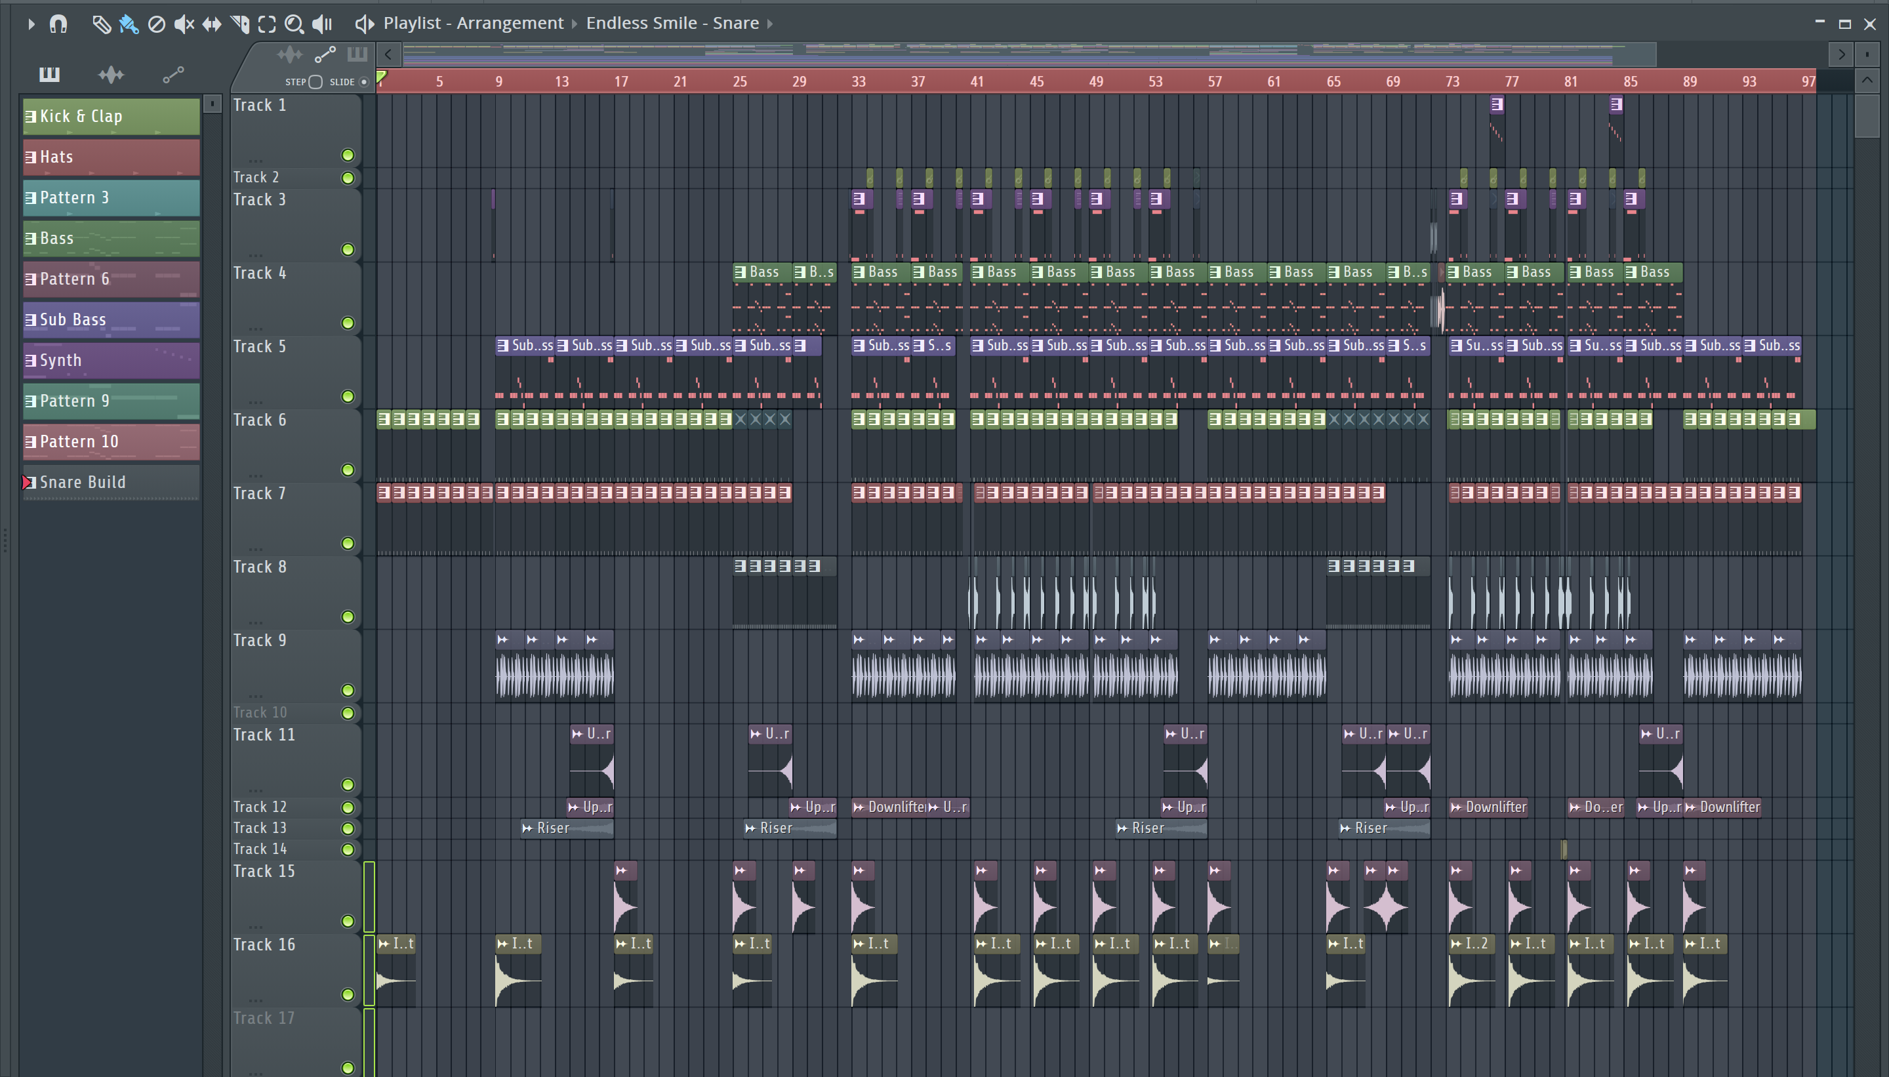This screenshot has height=1077, width=1889.
Task: Toggle the snap magnet icon
Action: (58, 24)
